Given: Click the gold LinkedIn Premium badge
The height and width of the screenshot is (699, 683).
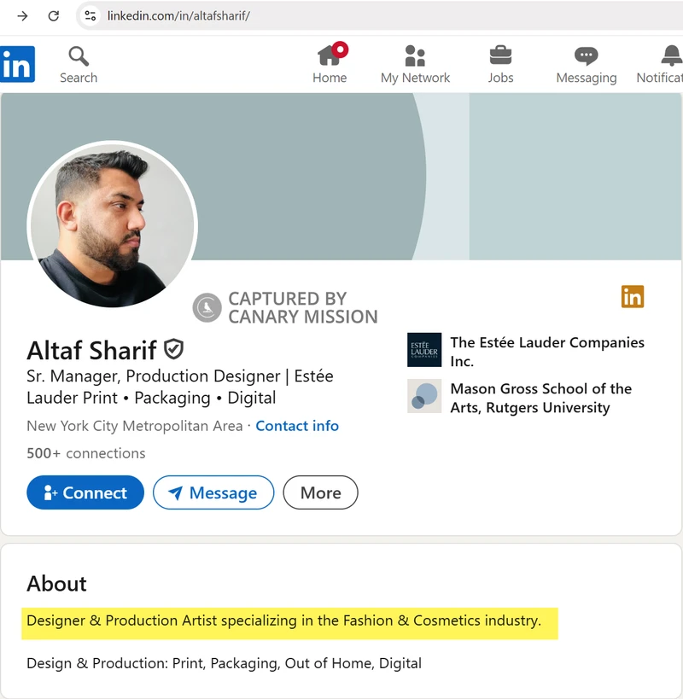Looking at the screenshot, I should pos(633,296).
